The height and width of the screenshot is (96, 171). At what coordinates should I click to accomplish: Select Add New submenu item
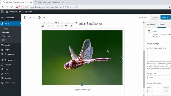pos(5,33)
